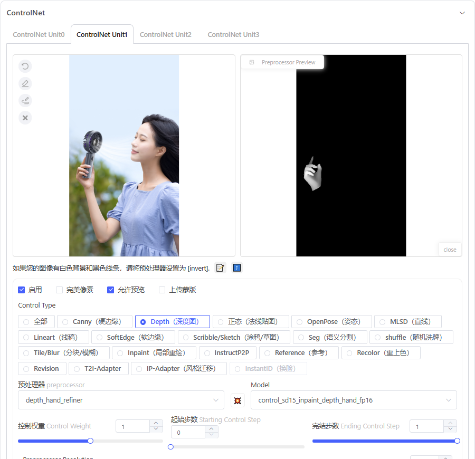This screenshot has height=459, width=475.
Task: Select the OpenPose (姿态) control type
Action: click(331, 321)
